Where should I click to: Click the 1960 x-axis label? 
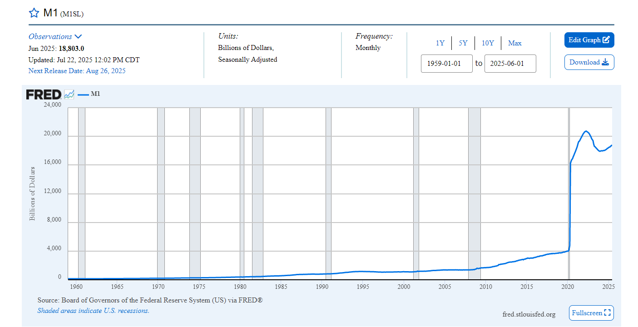click(x=76, y=287)
